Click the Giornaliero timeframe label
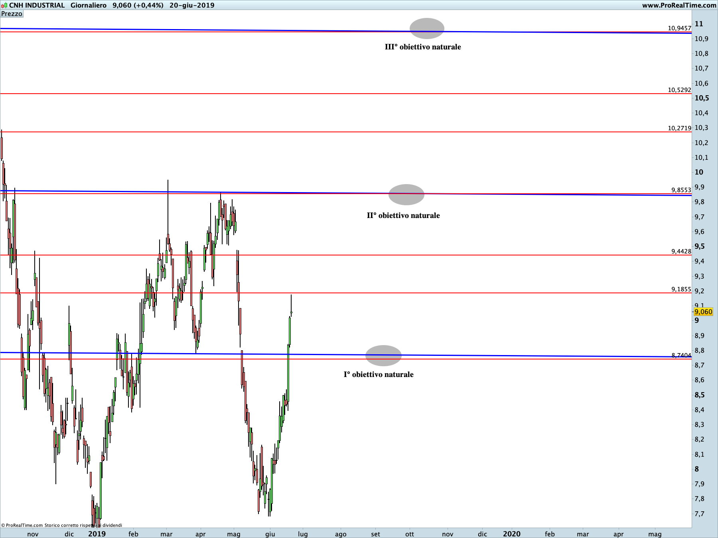Image resolution: width=718 pixels, height=538 pixels. point(89,5)
